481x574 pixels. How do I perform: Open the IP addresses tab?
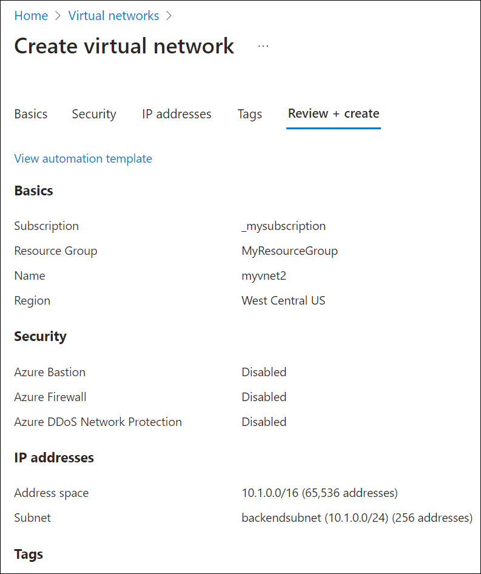pos(177,114)
